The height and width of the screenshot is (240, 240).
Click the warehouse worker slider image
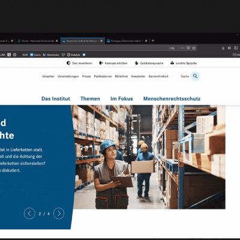click(x=149, y=157)
